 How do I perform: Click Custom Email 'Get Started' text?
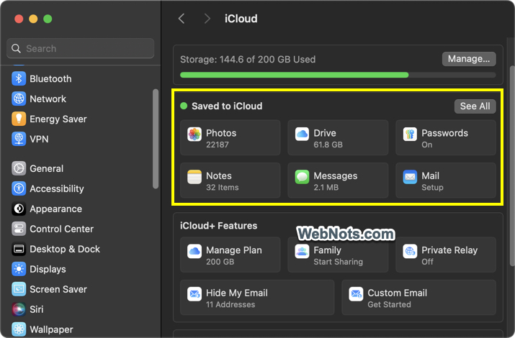pos(389,305)
